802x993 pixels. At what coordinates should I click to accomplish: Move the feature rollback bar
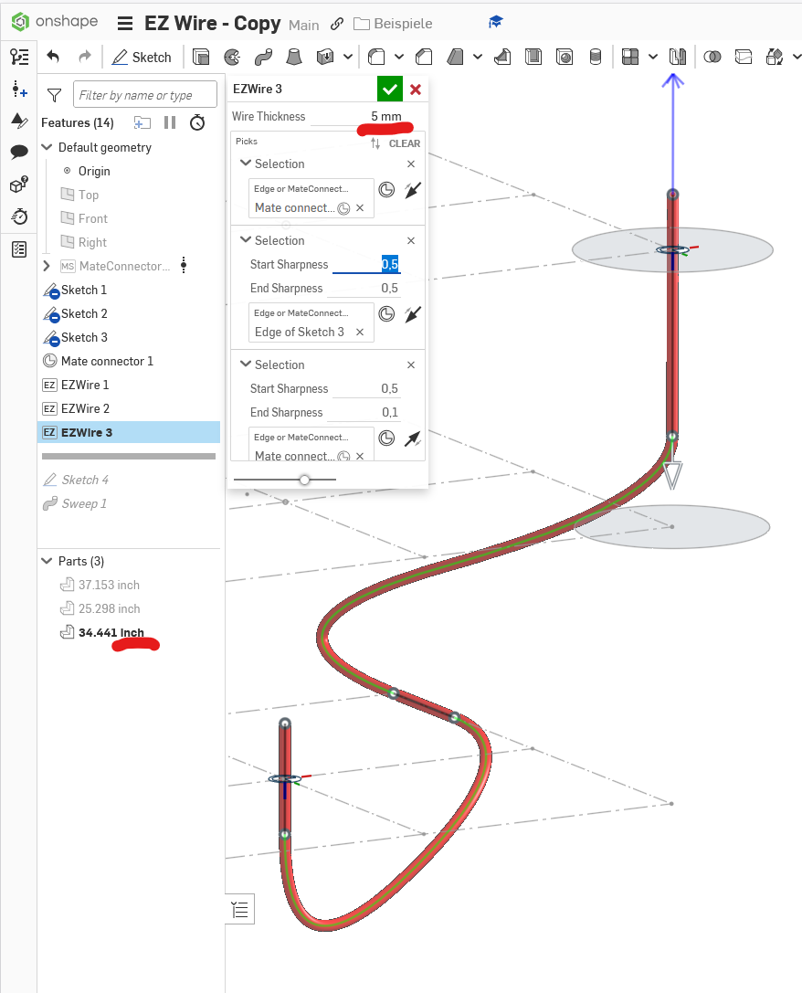(x=129, y=456)
